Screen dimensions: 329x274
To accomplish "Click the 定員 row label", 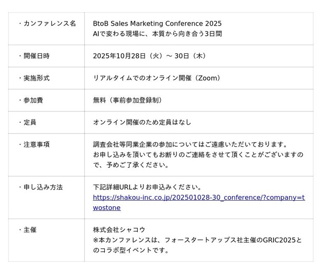I will click(x=30, y=122).
